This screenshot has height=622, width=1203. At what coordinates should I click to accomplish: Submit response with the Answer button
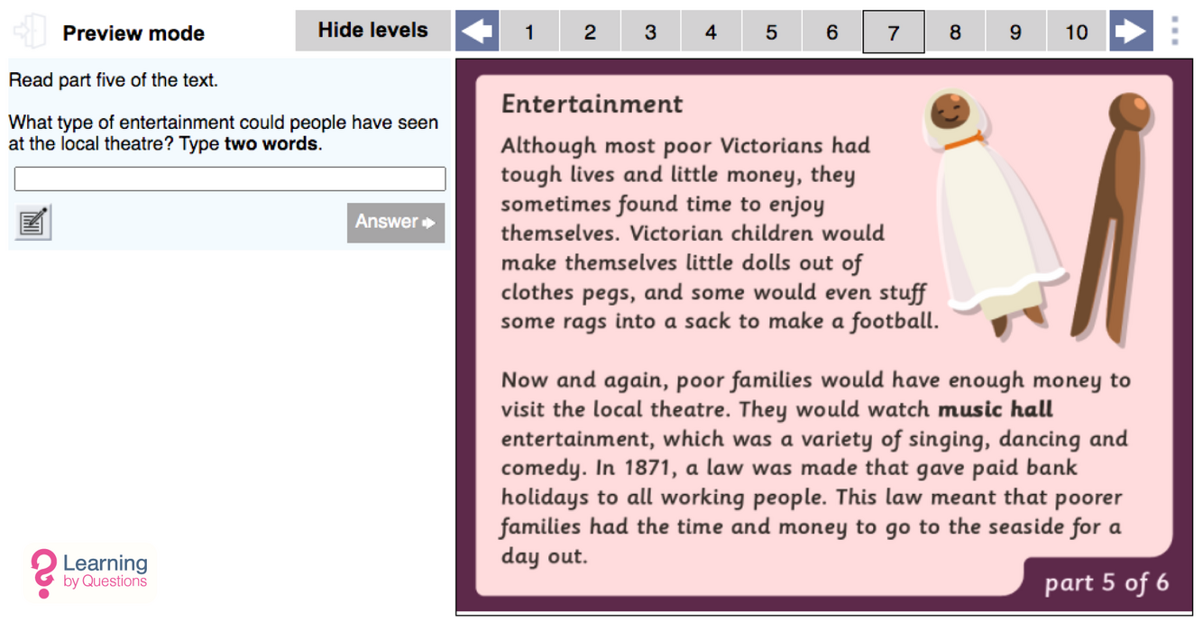point(395,222)
